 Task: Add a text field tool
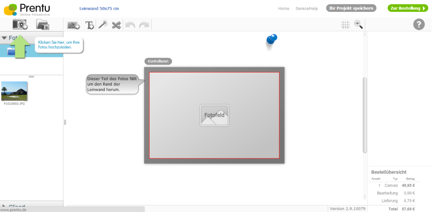point(89,25)
